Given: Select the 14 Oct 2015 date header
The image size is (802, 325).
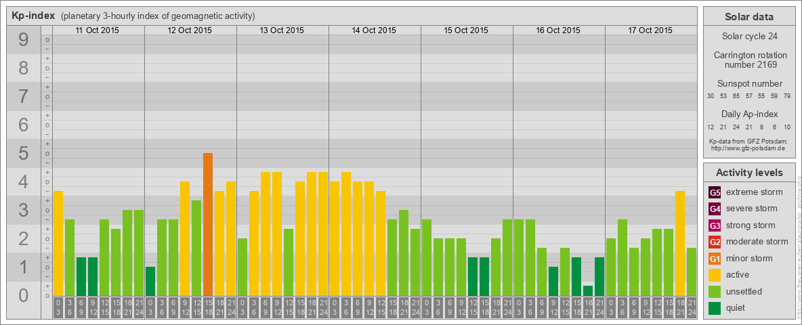Looking at the screenshot, I should point(374,30).
